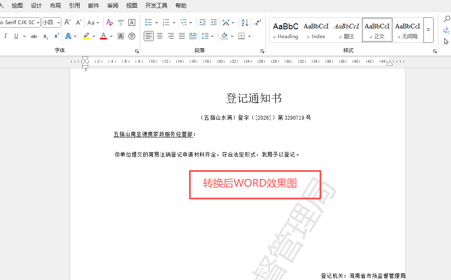
Task: Switch to 引用 tab
Action: 75,6
